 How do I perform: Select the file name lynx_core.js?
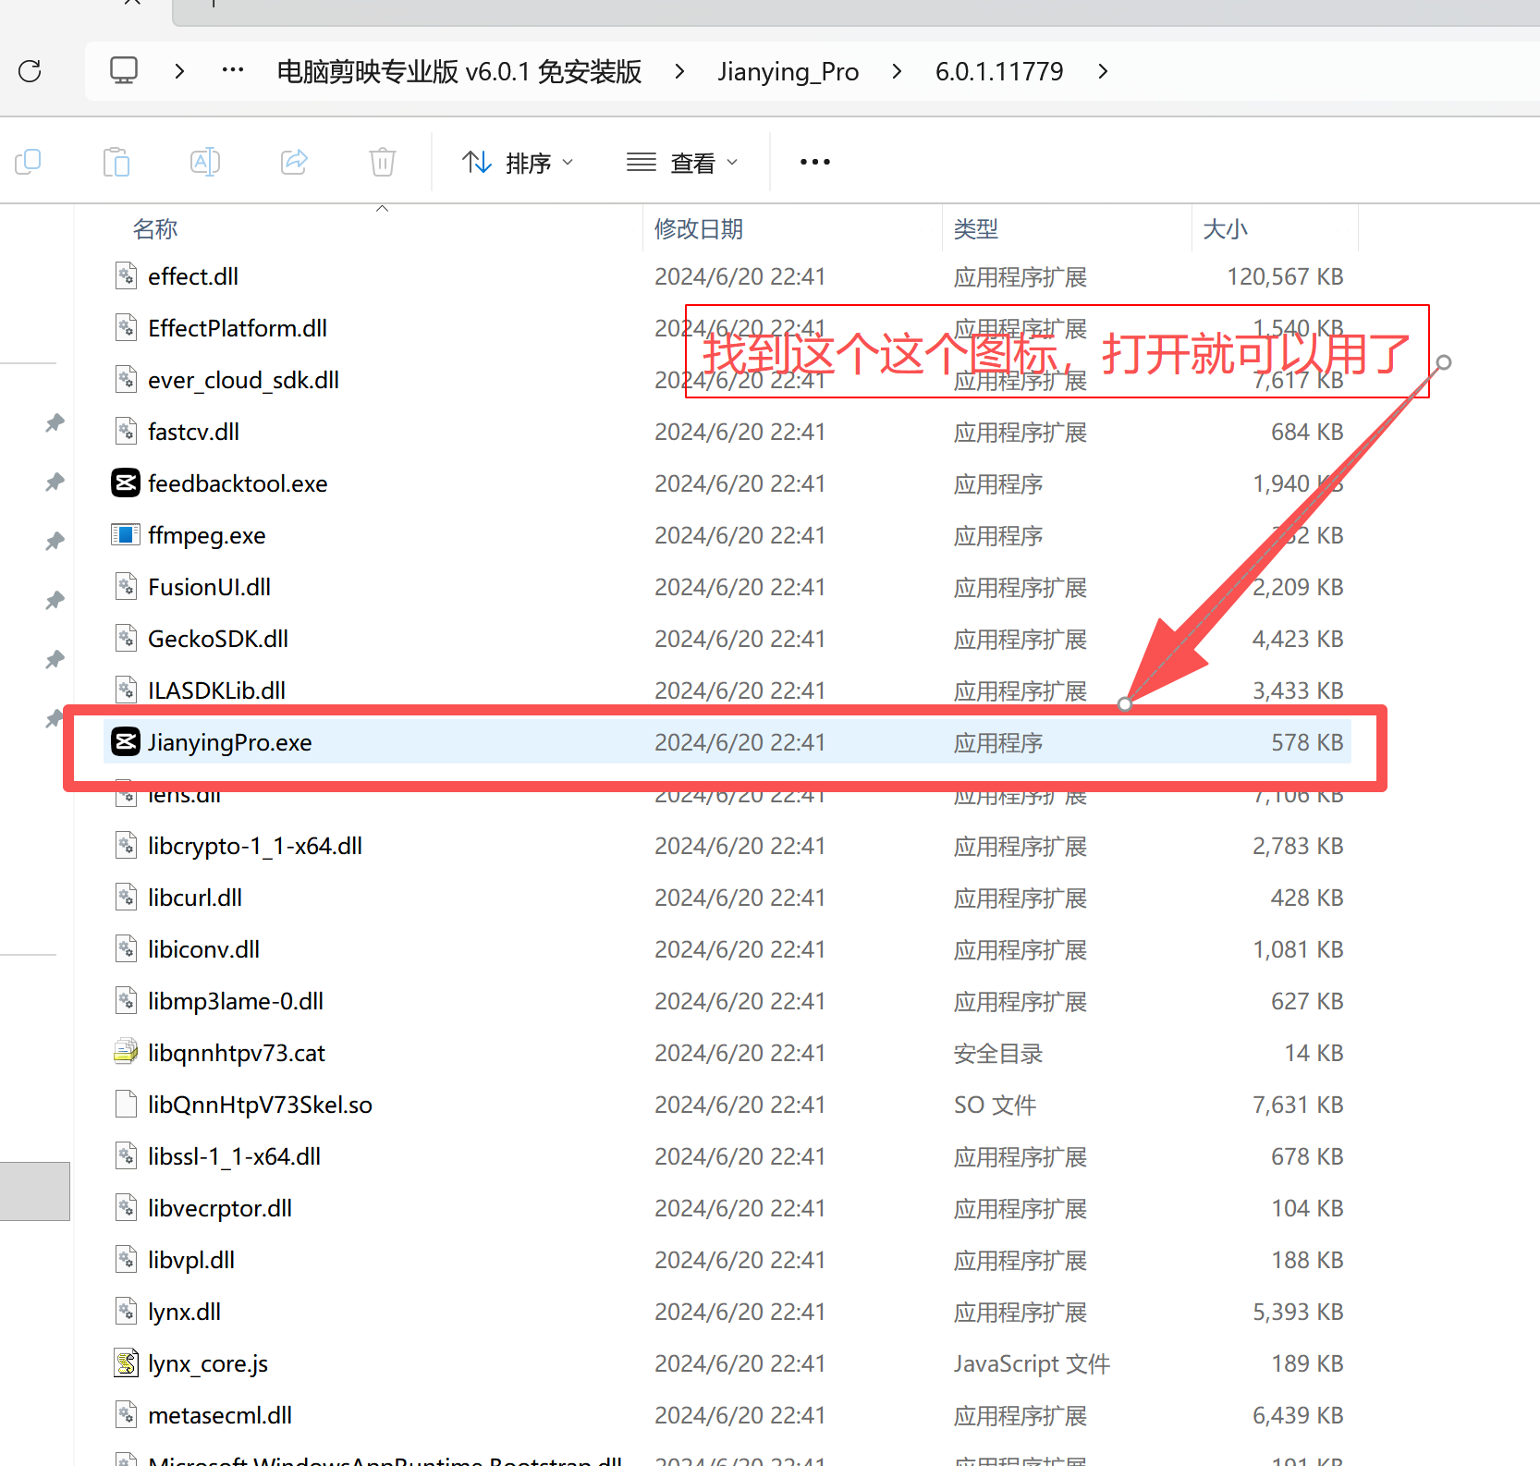(208, 1364)
